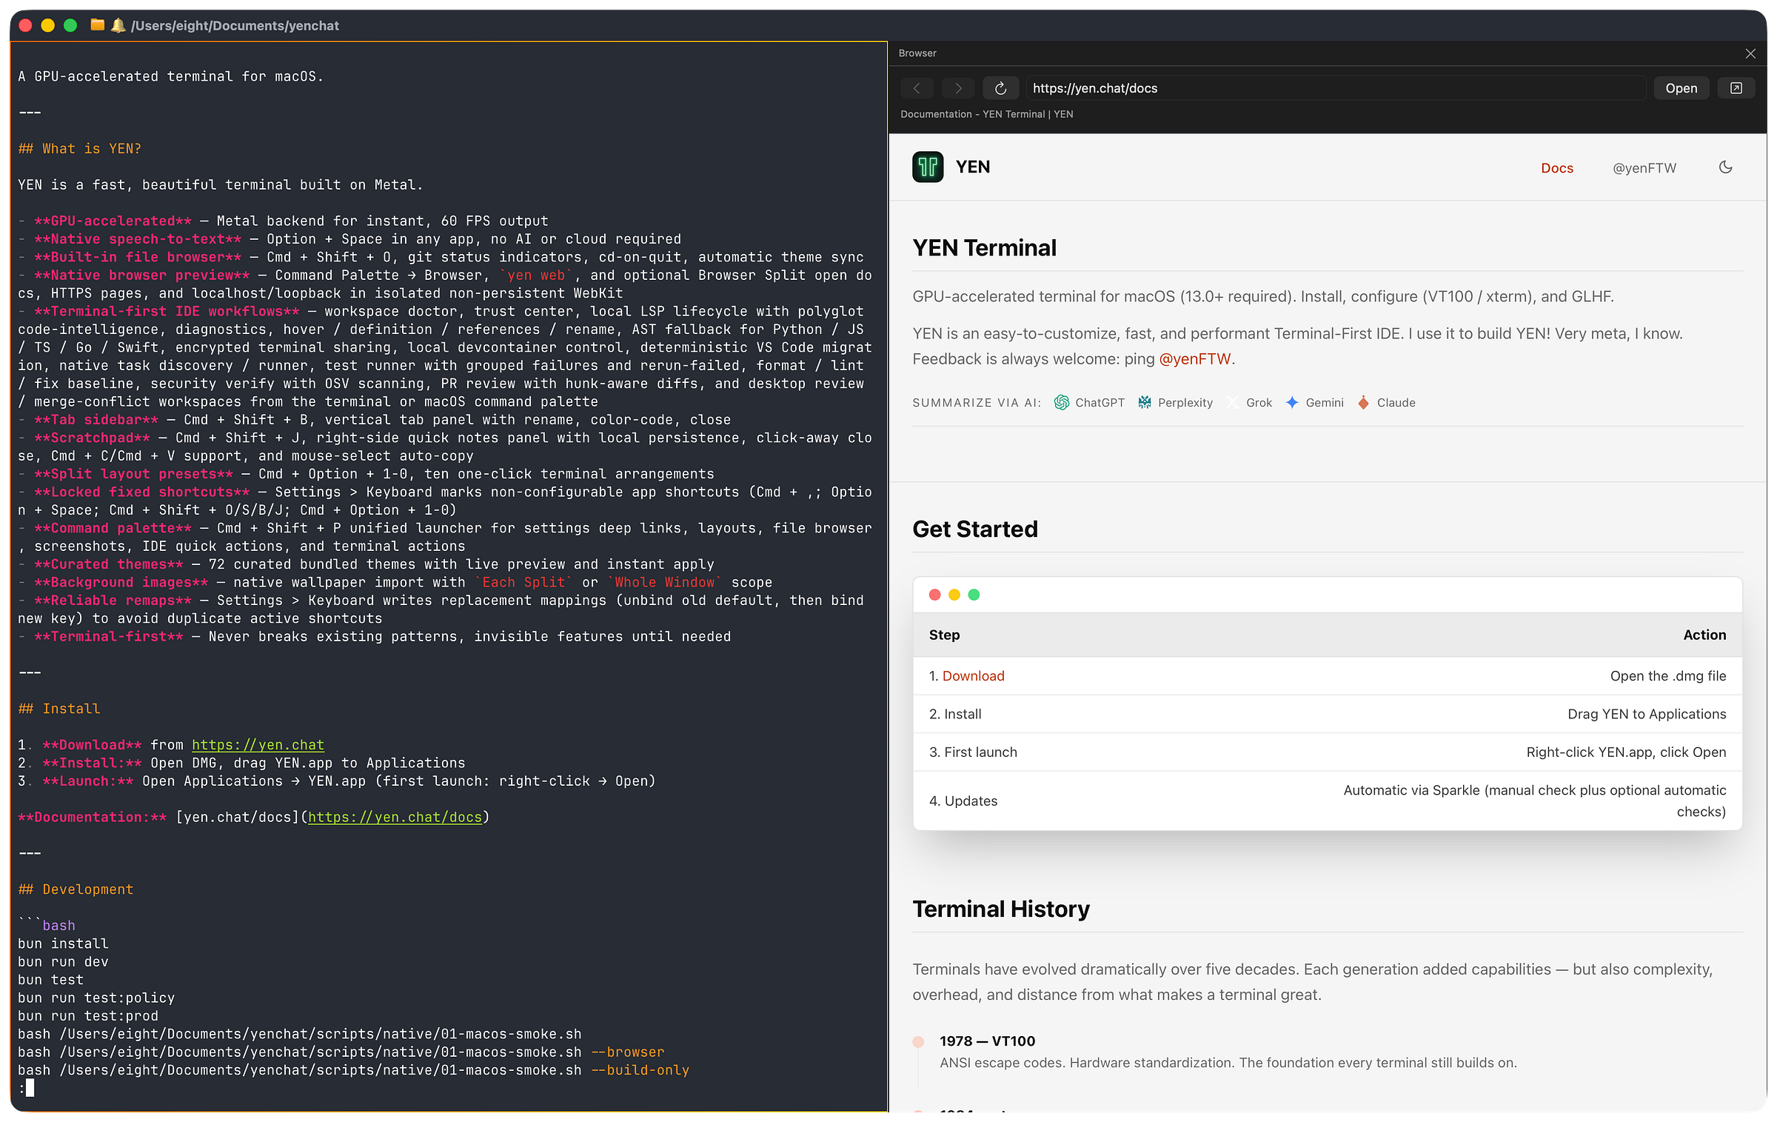The height and width of the screenshot is (1122, 1777).
Task: Summarize via Perplexity icon link
Action: tap(1145, 402)
